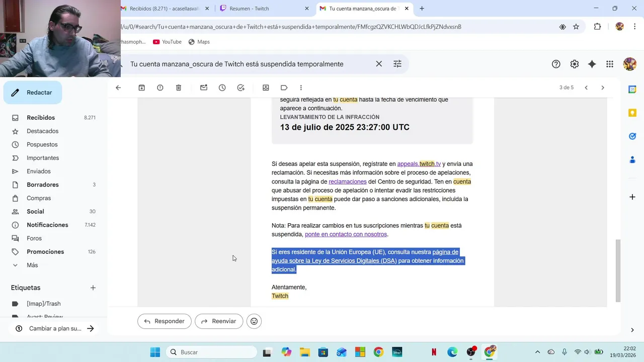This screenshot has height=362, width=644.
Task: Click the Responder button
Action: 165,321
